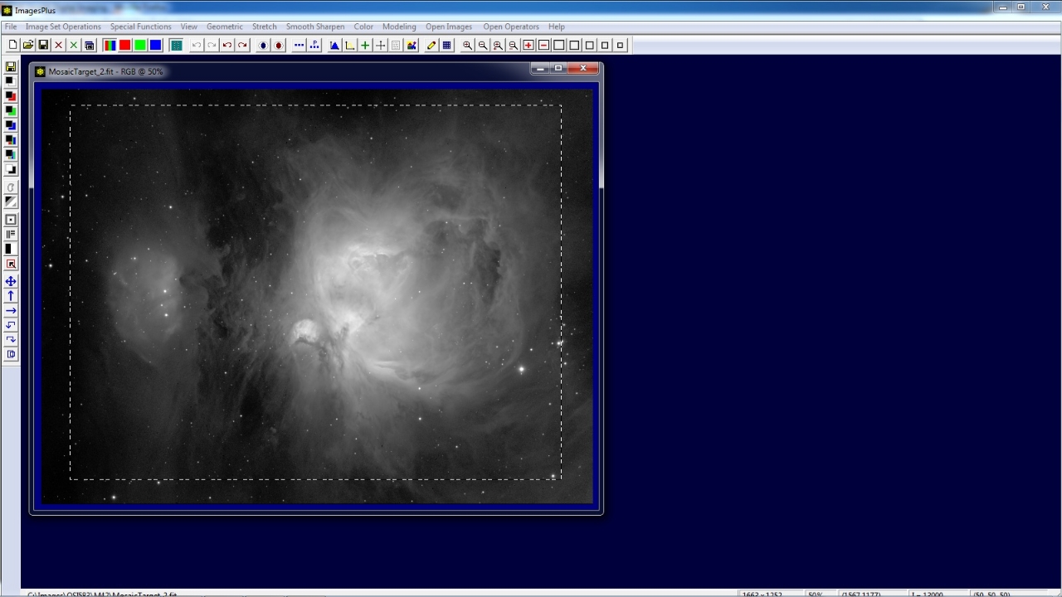Open the File menu
Viewport: 1062px width, 597px height.
(x=11, y=27)
